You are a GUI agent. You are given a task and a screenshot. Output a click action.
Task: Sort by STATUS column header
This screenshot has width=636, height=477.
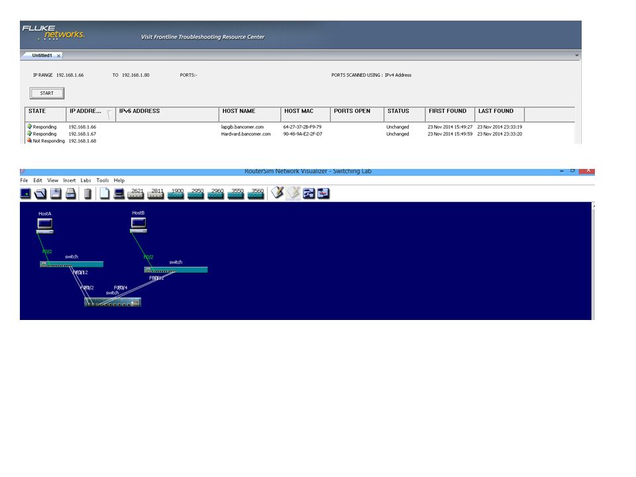pos(404,115)
